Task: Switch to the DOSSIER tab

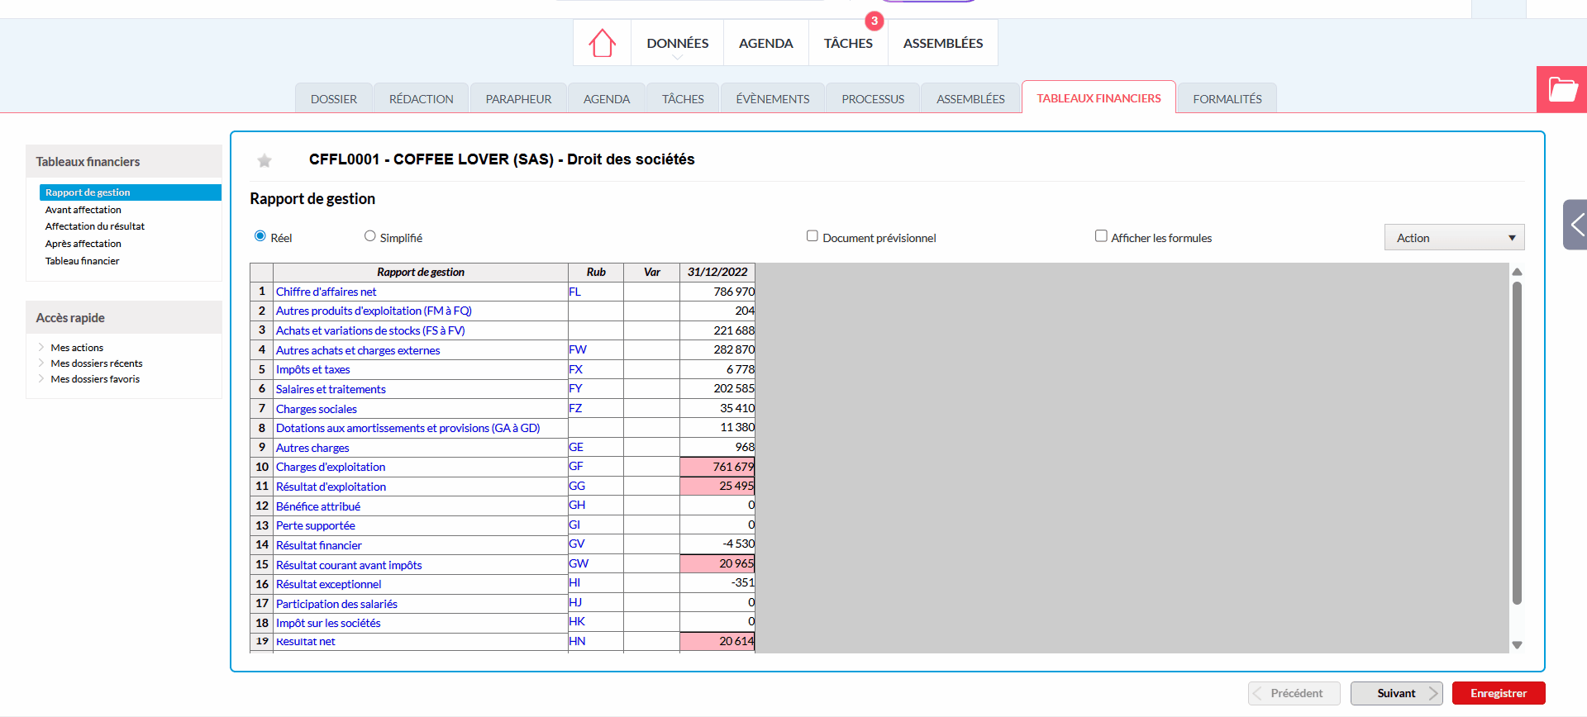Action: click(x=334, y=98)
